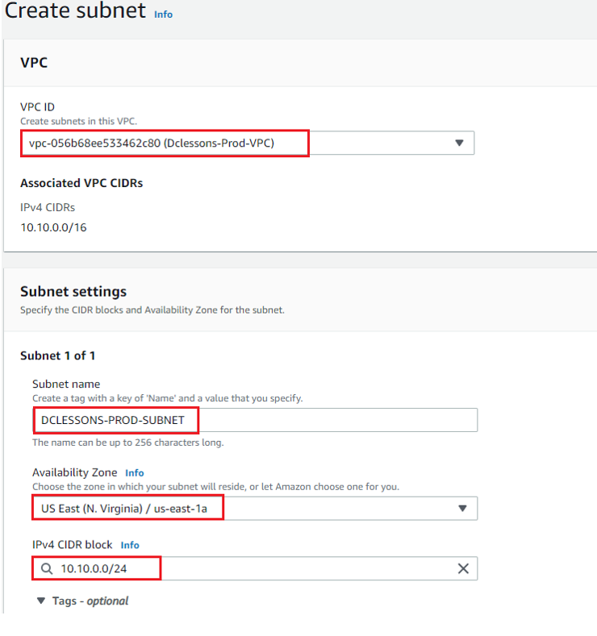
Task: Select the vpc-056b68ee533462c80 VPC ID field
Action: [247, 143]
